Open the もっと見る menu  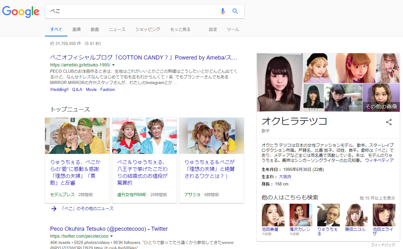[x=180, y=29]
